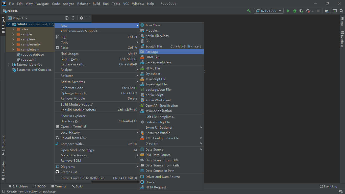Open the Terminal tool tab
345x194 pixels.
click(59, 186)
